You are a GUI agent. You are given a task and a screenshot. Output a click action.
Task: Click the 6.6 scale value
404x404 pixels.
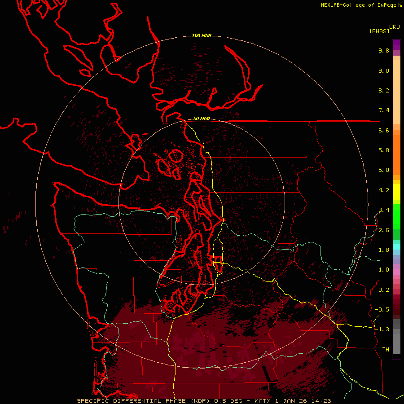pyautogui.click(x=384, y=131)
